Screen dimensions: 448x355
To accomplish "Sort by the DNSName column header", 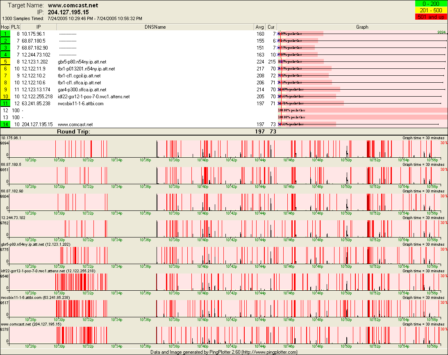I will 155,27.
